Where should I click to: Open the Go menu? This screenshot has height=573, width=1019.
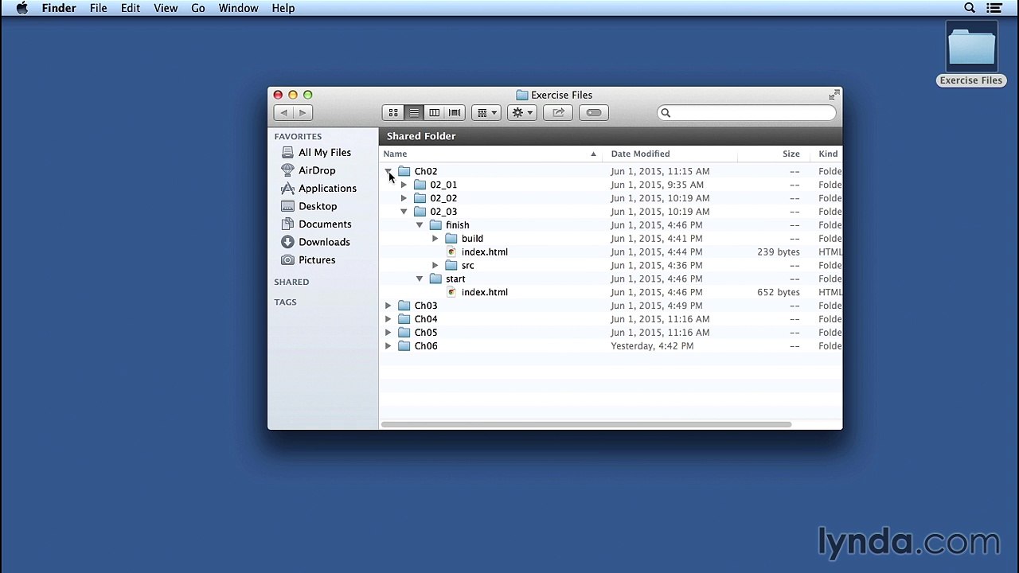point(197,8)
